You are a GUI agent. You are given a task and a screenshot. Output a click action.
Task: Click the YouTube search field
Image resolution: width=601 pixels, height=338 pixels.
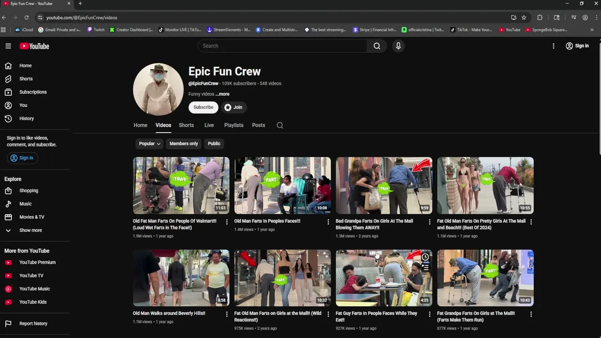[282, 46]
